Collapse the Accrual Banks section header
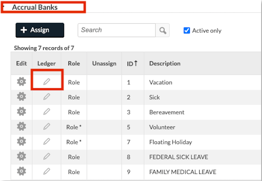262x181 pixels. [x=35, y=7]
